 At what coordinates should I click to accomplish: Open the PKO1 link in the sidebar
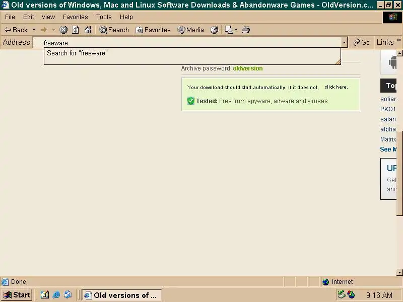388,109
